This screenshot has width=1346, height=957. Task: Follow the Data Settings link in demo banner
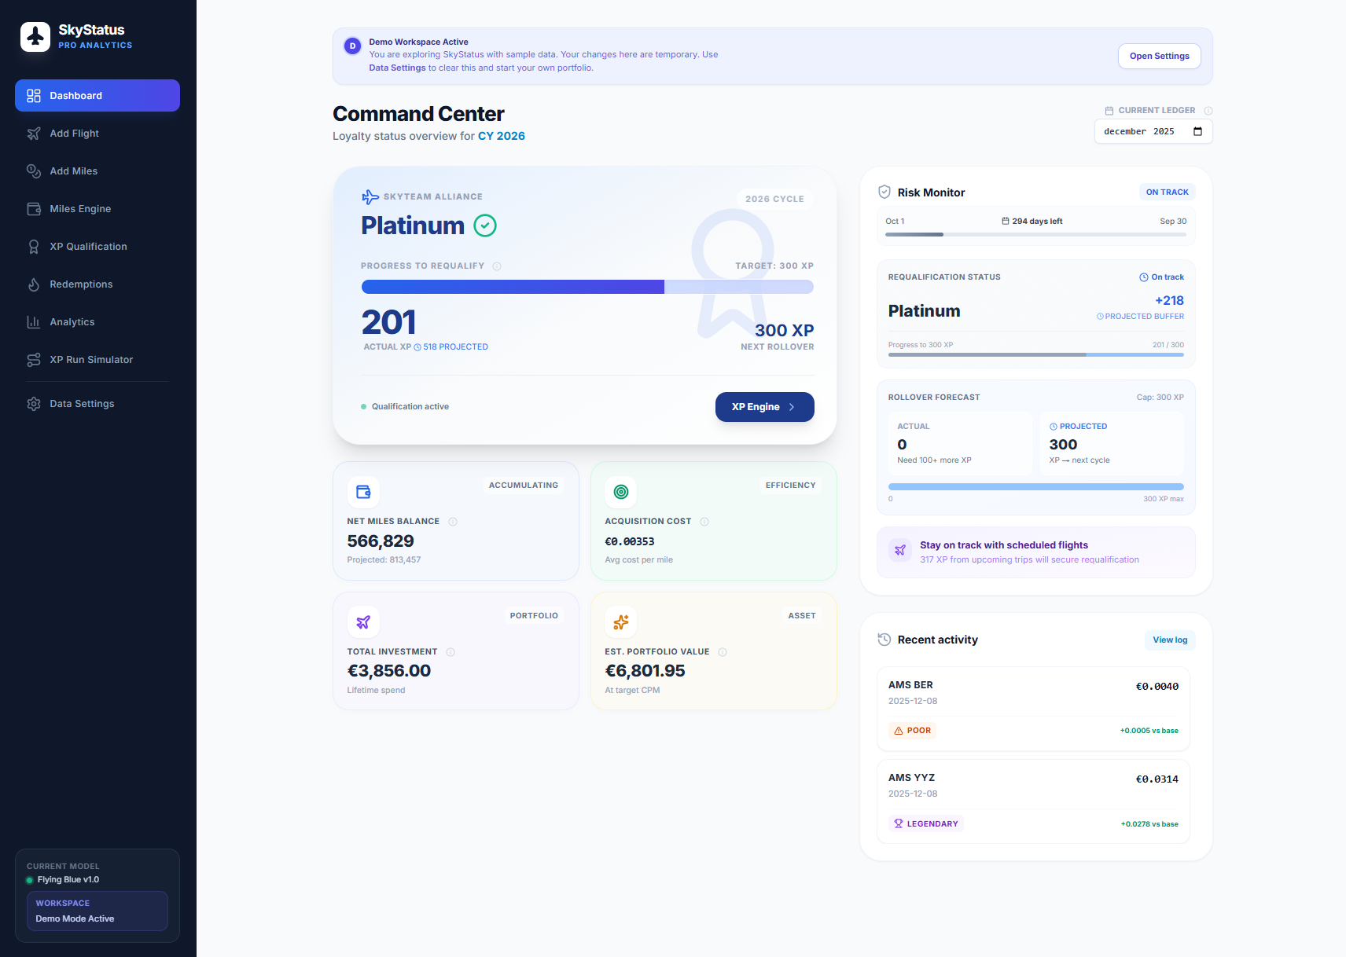[x=397, y=68]
